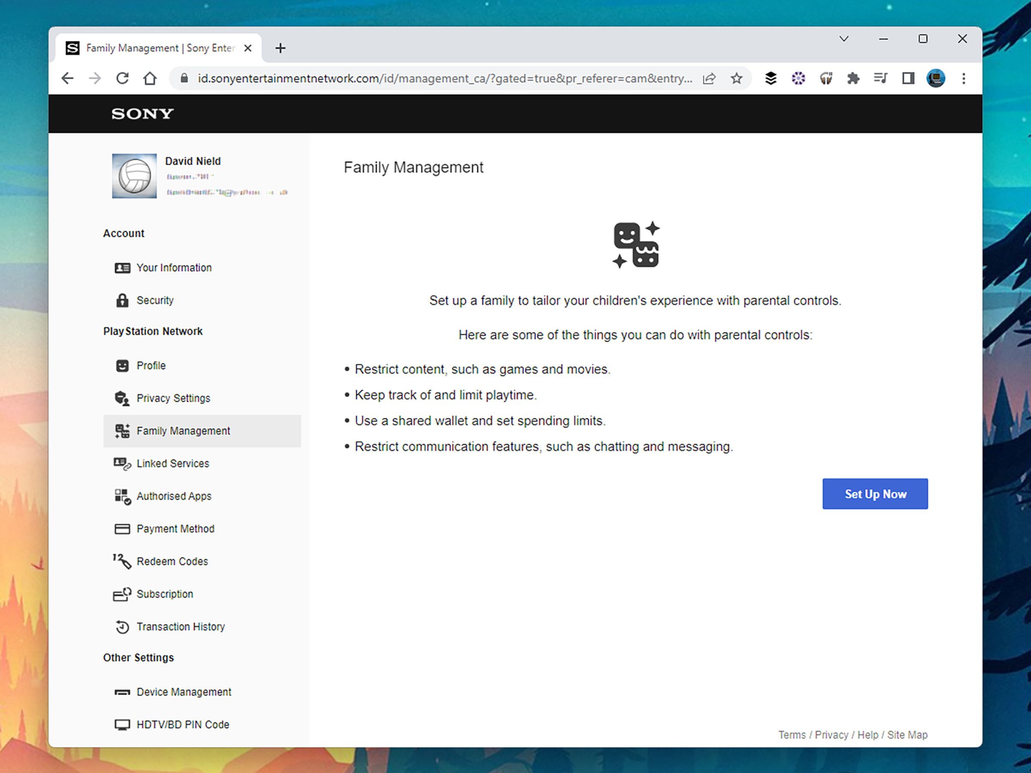Open the Transaction History clock icon
1031x773 pixels.
tap(122, 627)
